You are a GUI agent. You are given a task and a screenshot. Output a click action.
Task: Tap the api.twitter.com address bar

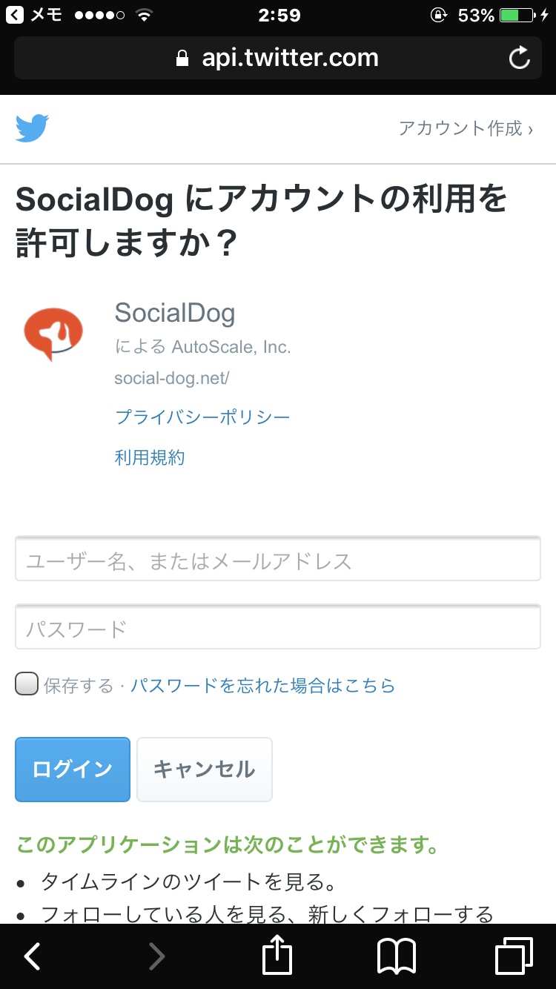[x=278, y=58]
